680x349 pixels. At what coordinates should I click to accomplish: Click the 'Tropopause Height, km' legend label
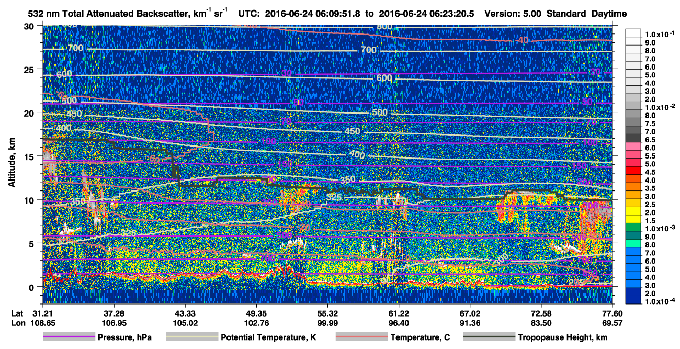coord(562,338)
